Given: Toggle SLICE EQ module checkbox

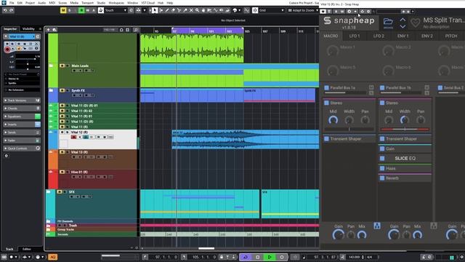Looking at the screenshot, I should (x=382, y=159).
